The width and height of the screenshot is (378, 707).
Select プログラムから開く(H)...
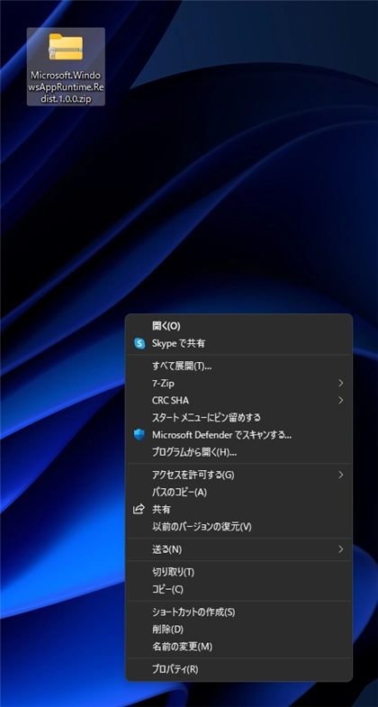coord(238,452)
